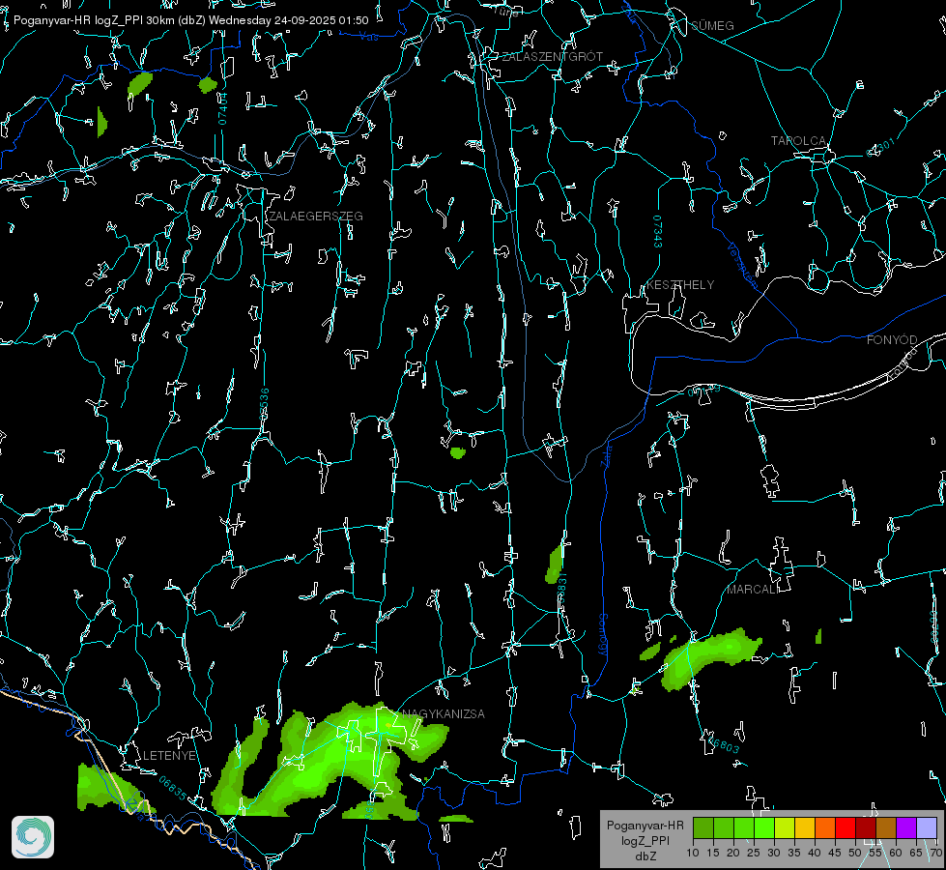This screenshot has height=870, width=946.
Task: Pick the bright green 25-30 dBZ legend swatch
Action: click(764, 827)
